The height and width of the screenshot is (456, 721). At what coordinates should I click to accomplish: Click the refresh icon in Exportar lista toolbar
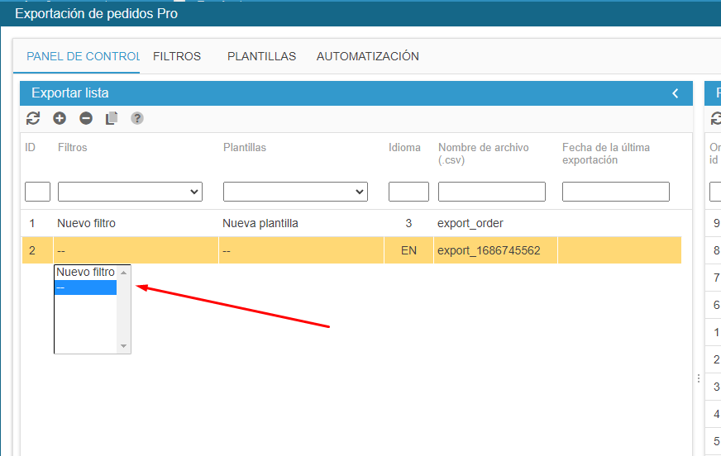point(33,118)
